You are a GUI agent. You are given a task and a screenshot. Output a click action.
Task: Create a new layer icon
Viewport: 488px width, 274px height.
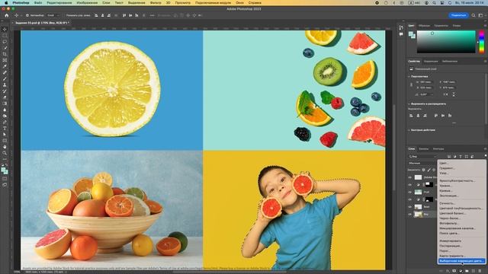[x=474, y=271]
